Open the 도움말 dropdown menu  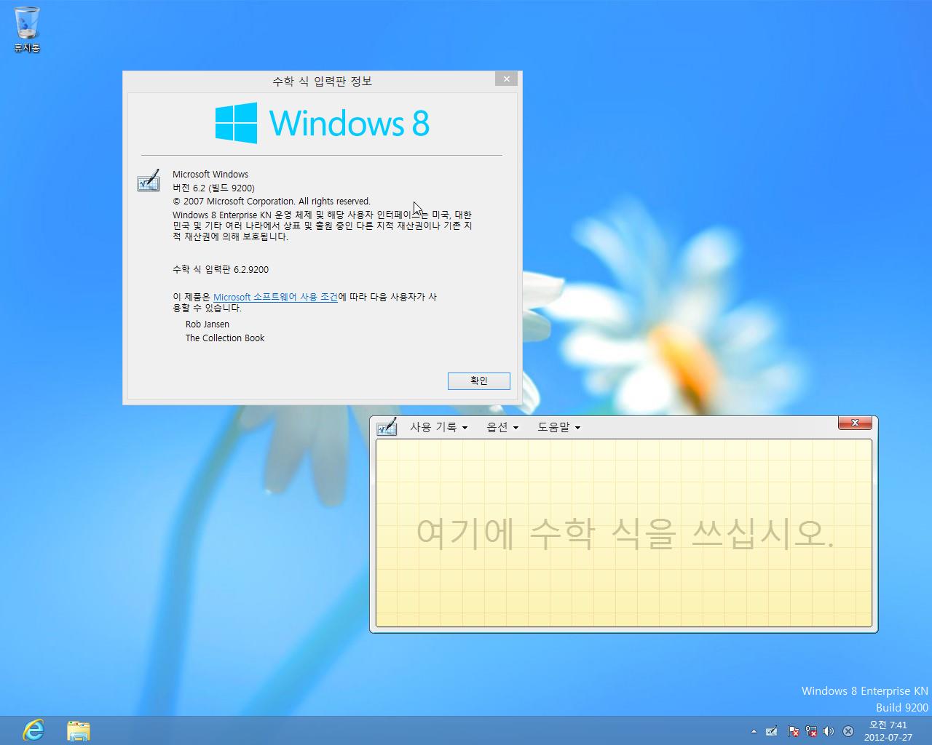click(558, 427)
